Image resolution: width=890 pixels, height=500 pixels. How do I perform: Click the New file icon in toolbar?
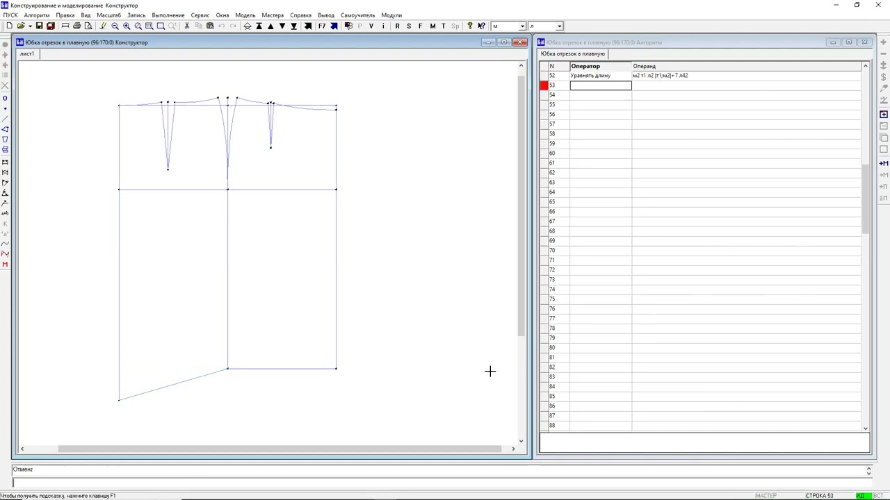click(x=9, y=26)
